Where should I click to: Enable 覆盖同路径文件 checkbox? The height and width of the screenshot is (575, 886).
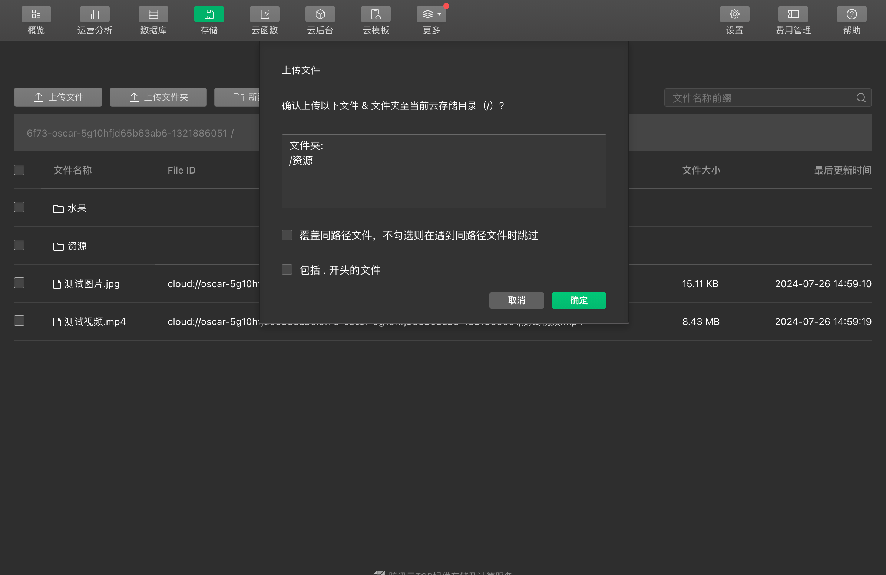pos(287,235)
